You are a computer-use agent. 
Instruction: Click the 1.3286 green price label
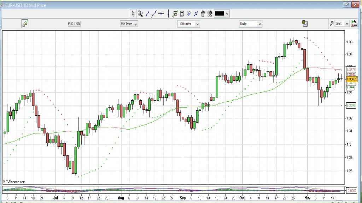click(x=351, y=106)
